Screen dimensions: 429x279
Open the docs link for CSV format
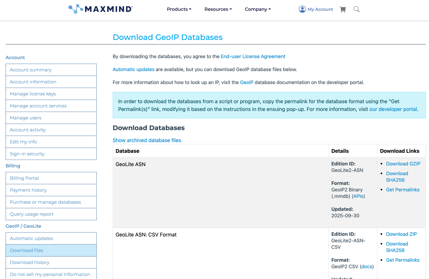coord(367,267)
